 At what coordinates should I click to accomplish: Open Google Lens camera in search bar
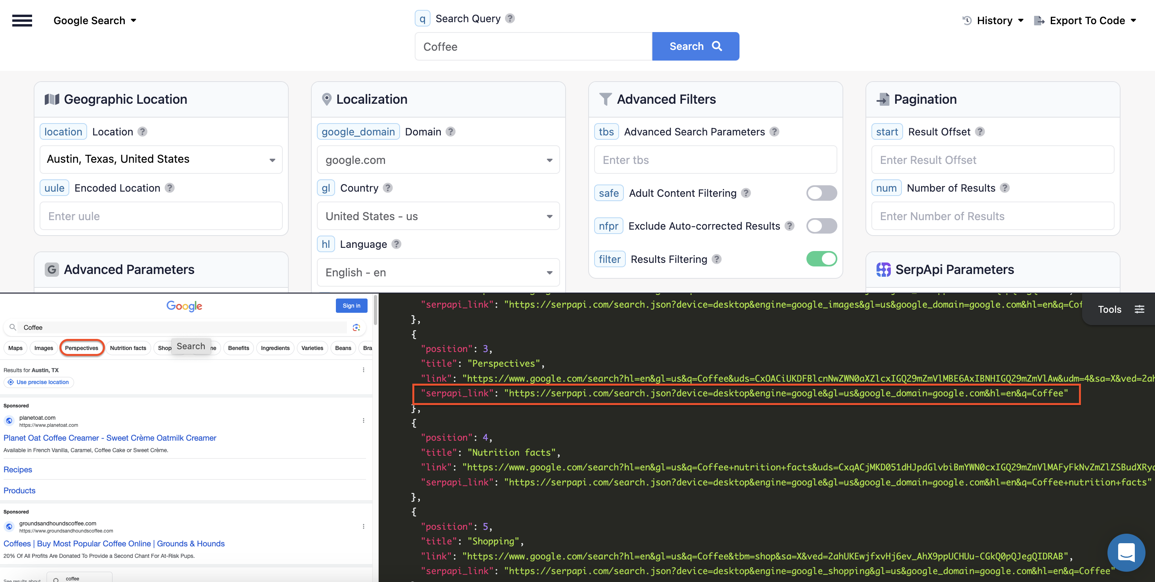tap(356, 327)
